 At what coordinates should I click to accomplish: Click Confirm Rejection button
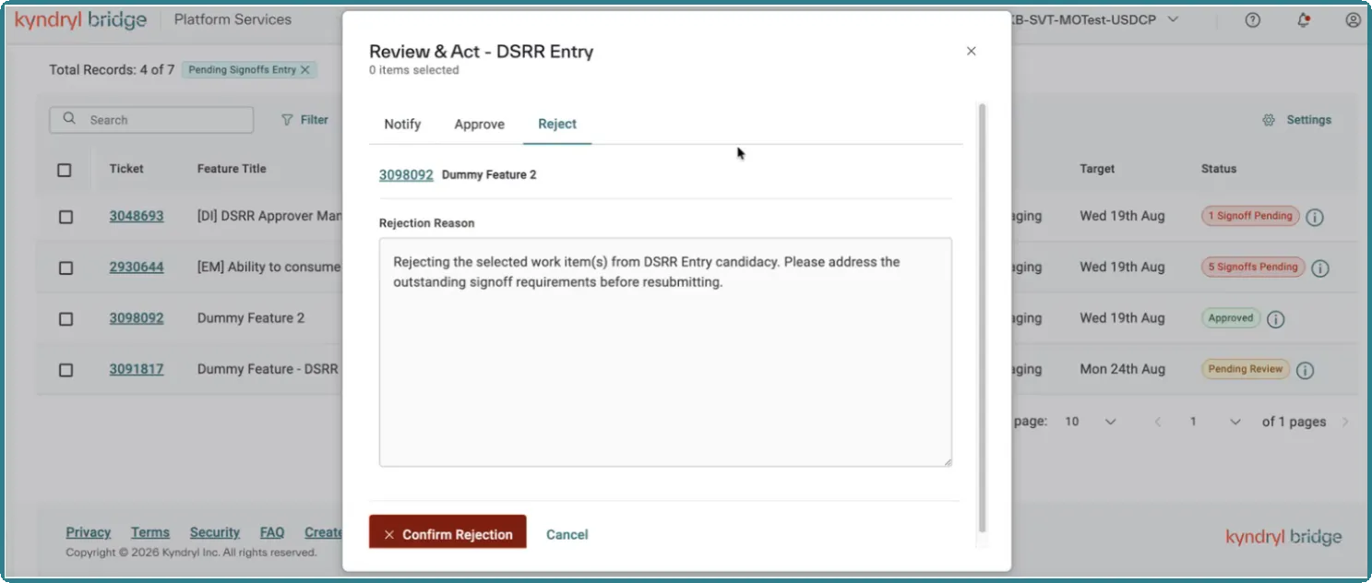447,534
